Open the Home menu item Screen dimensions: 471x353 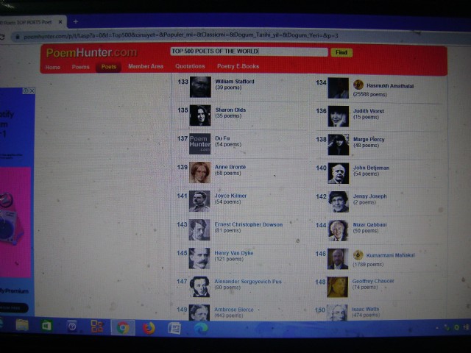(x=53, y=67)
